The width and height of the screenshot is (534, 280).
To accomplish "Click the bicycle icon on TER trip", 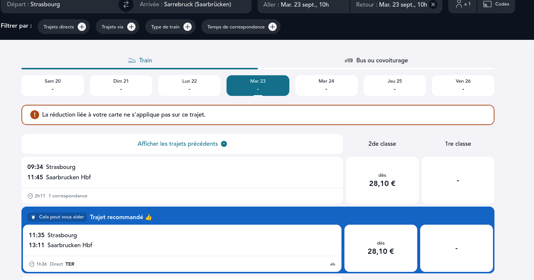I will (x=333, y=264).
